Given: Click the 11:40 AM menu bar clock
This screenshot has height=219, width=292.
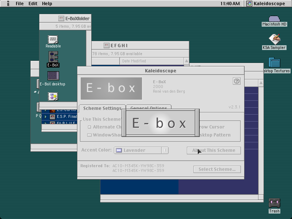Looking at the screenshot, I should coord(230,4).
